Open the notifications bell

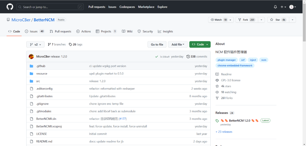pyautogui.click(x=275, y=7)
